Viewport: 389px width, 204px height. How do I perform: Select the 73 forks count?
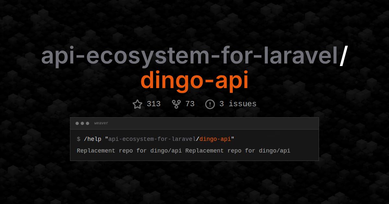(x=190, y=104)
